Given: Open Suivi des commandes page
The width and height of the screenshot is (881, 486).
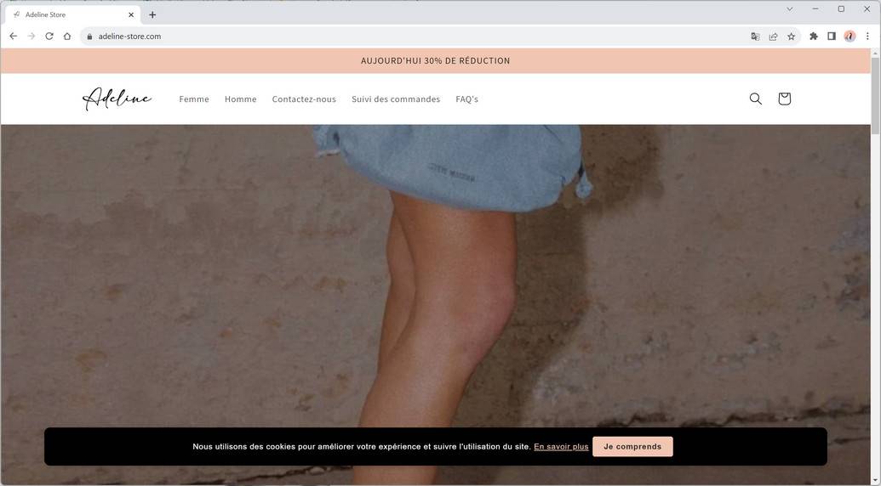Looking at the screenshot, I should pyautogui.click(x=396, y=99).
